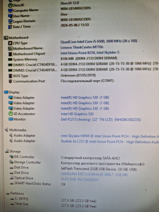Select the date value 2026-05-06 / 11:53
Viewport: 159px width, 212px height.
tap(75, 25)
